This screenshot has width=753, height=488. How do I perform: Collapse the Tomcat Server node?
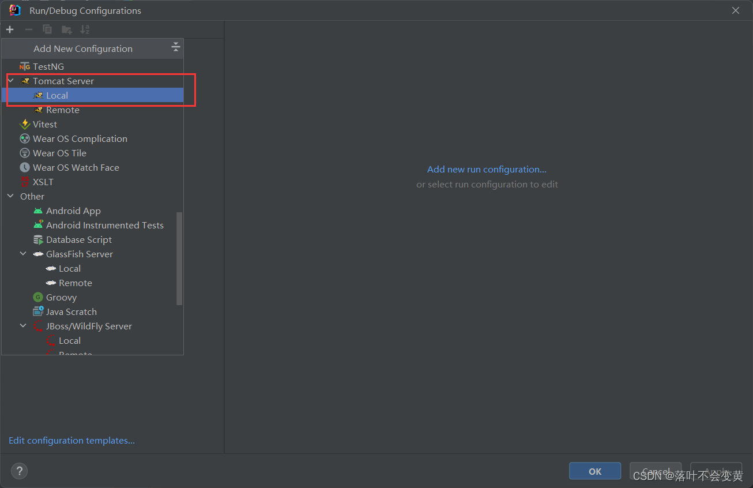pos(10,81)
